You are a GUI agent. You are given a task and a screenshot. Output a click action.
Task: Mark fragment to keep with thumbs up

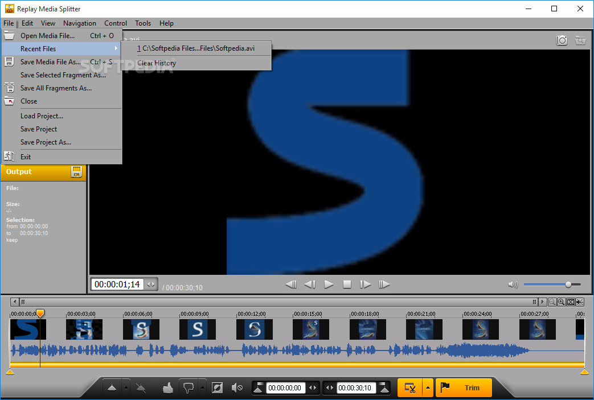(x=168, y=387)
